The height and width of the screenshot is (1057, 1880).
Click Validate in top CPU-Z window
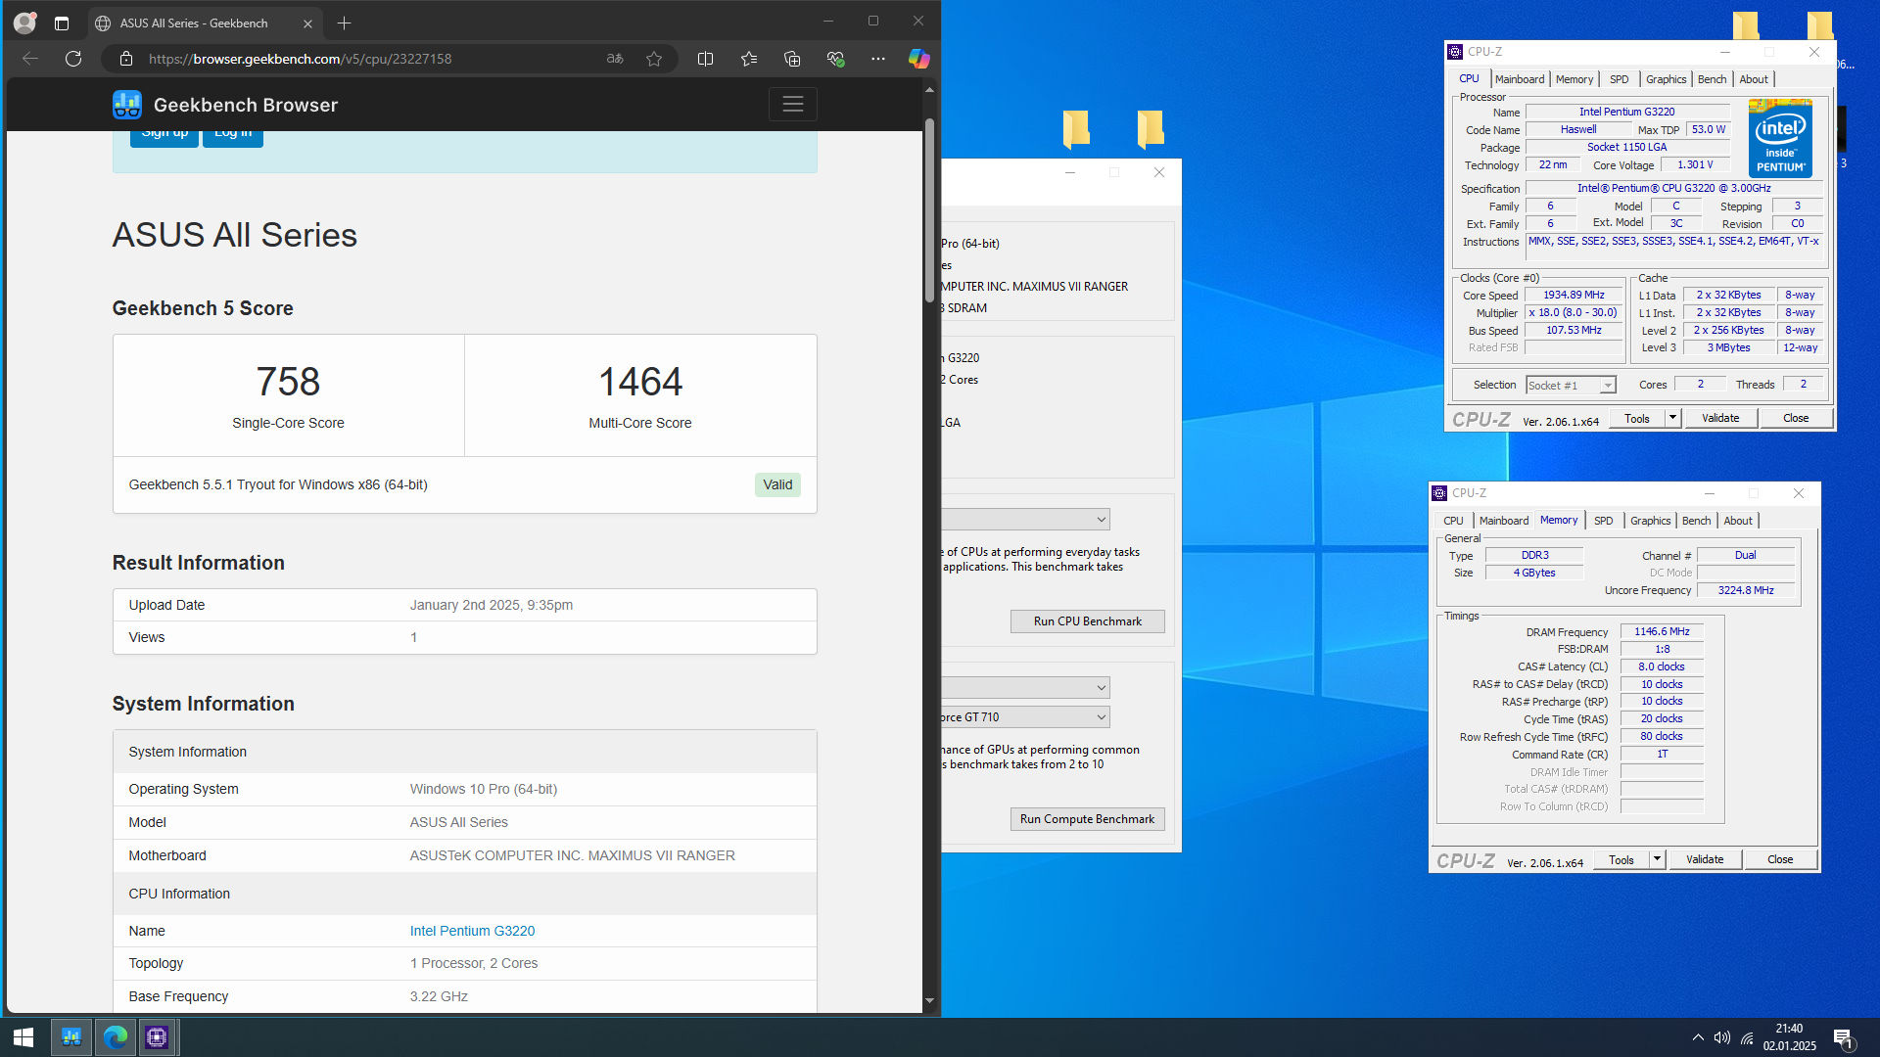[1720, 419]
